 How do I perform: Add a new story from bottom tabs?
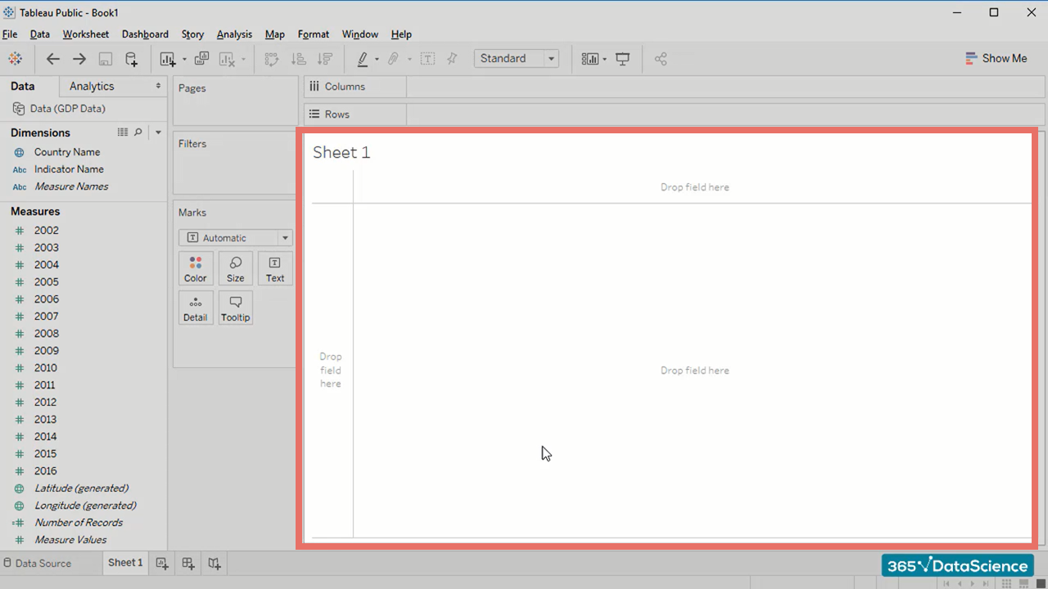click(x=215, y=563)
